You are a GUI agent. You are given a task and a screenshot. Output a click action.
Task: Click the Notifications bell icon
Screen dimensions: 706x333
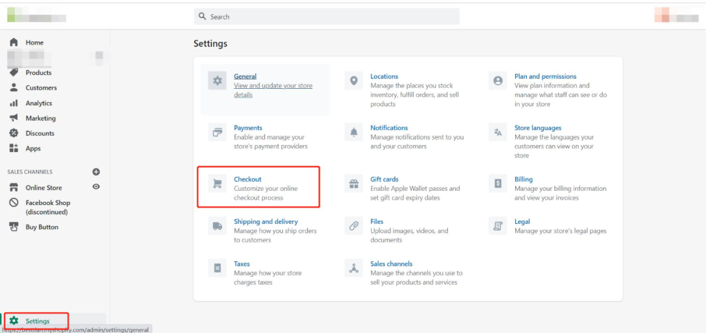click(354, 133)
